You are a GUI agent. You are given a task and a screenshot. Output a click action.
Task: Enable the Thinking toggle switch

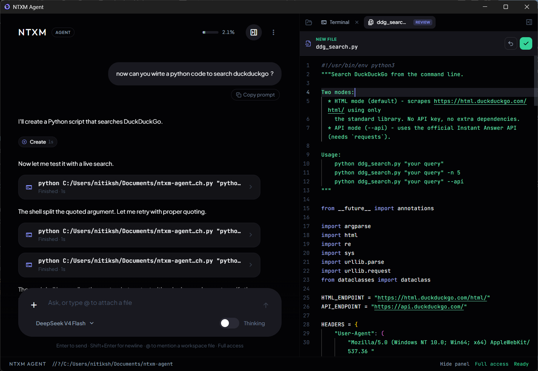tap(229, 323)
